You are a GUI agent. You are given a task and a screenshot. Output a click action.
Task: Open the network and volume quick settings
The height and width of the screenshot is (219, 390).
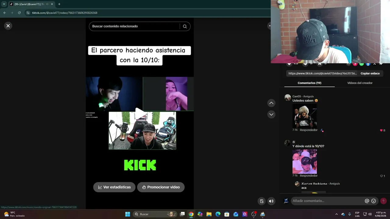367,214
